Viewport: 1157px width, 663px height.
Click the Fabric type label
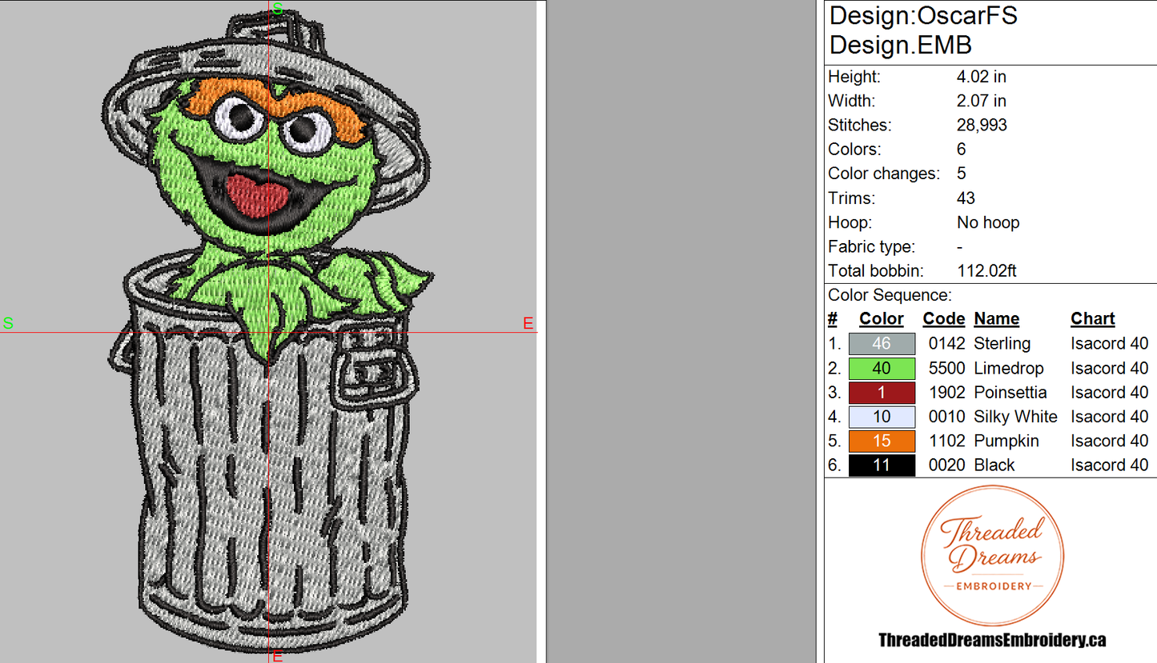(x=871, y=246)
